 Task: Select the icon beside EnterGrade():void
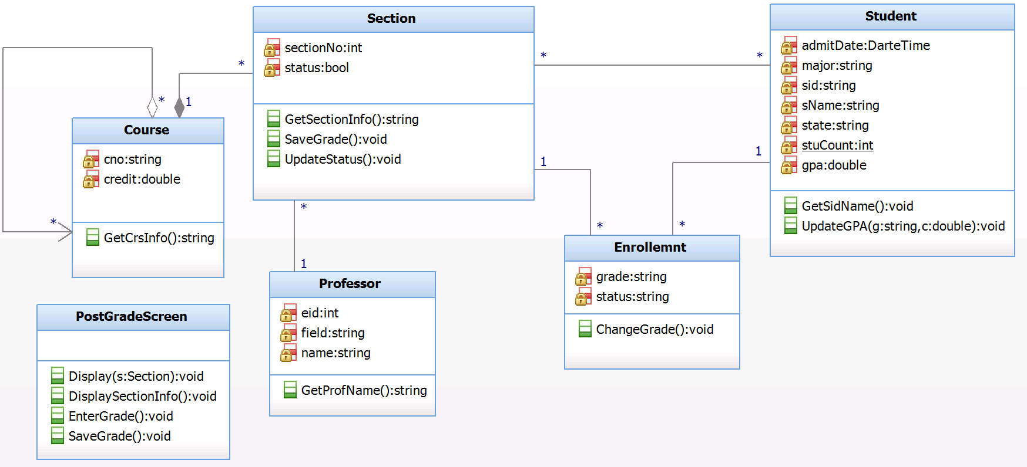click(58, 416)
